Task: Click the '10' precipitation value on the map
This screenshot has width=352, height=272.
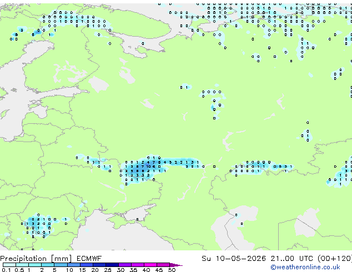Action: (149, 167)
